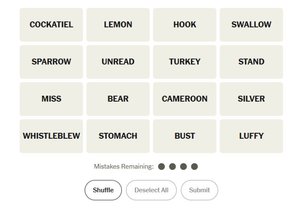Click the first Mistakes Remaining dot
302x206 pixels.
[x=162, y=167]
